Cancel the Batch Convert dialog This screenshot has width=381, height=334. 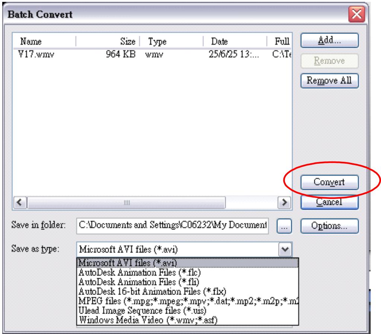point(329,202)
